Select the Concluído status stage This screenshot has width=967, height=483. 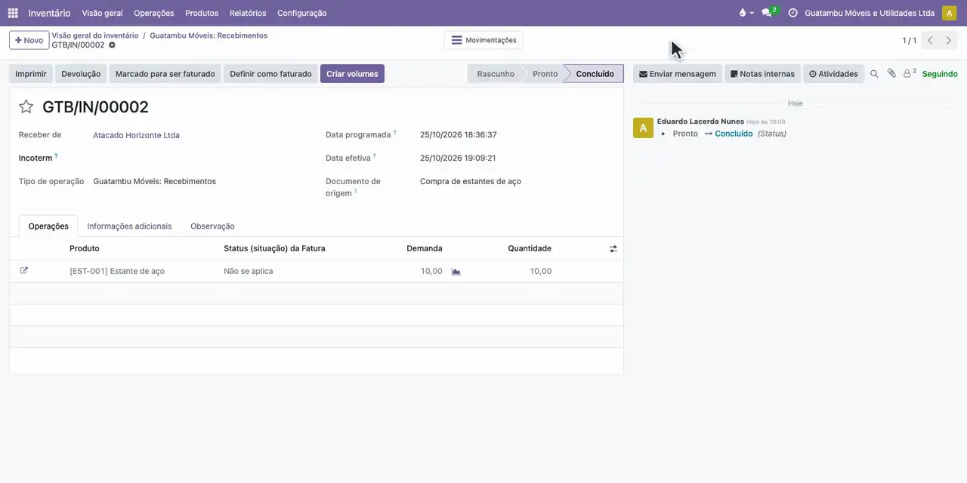[x=595, y=74]
